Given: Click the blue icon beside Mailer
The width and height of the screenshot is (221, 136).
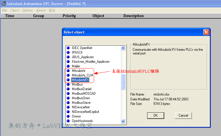Looking at the screenshot, I should click(68, 66).
